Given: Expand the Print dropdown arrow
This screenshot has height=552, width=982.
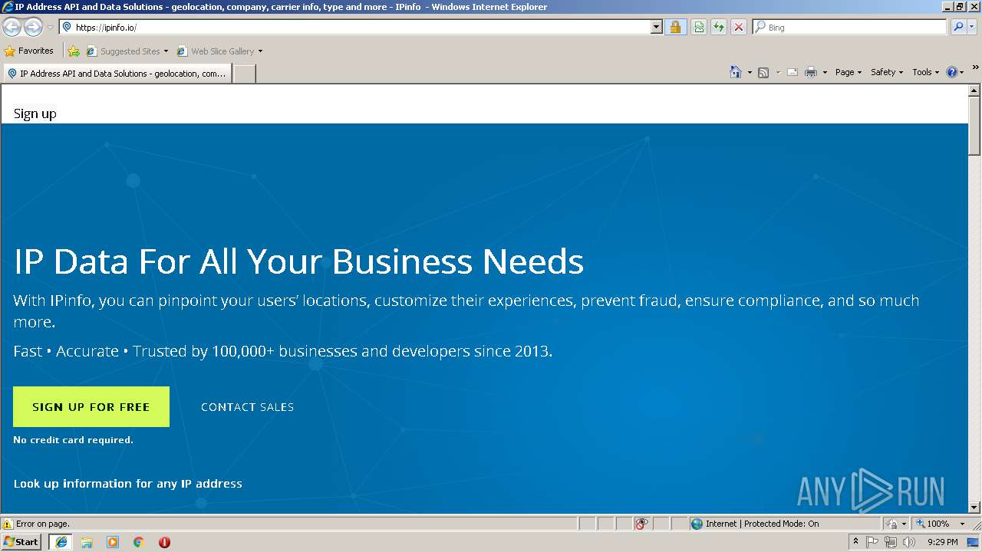Looking at the screenshot, I should pos(825,72).
